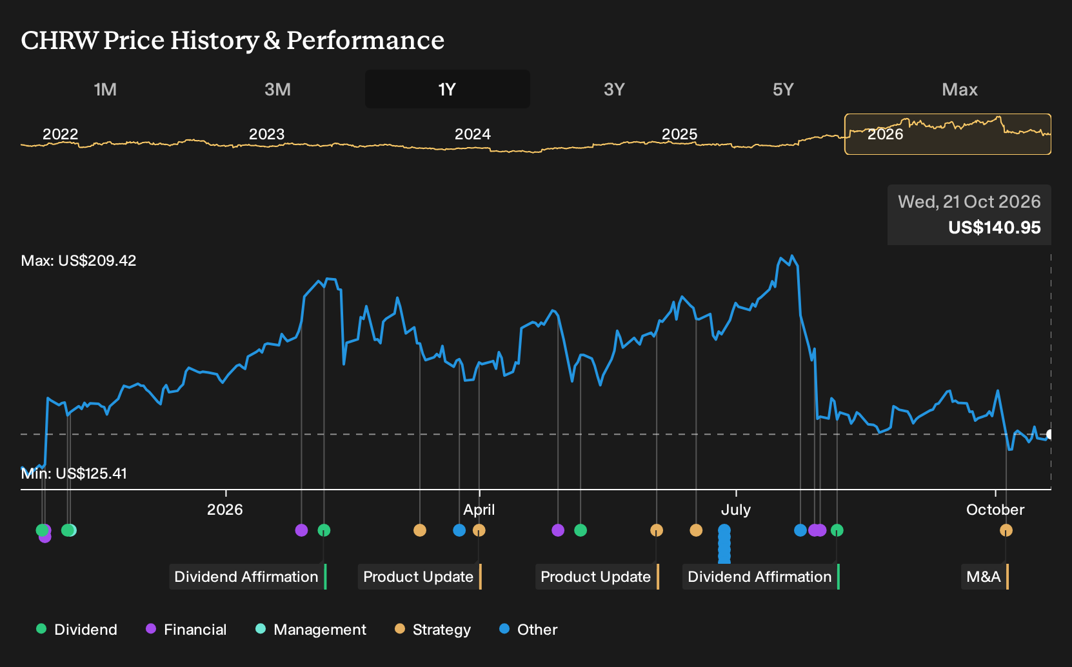Open the M&A event label

pos(985,577)
